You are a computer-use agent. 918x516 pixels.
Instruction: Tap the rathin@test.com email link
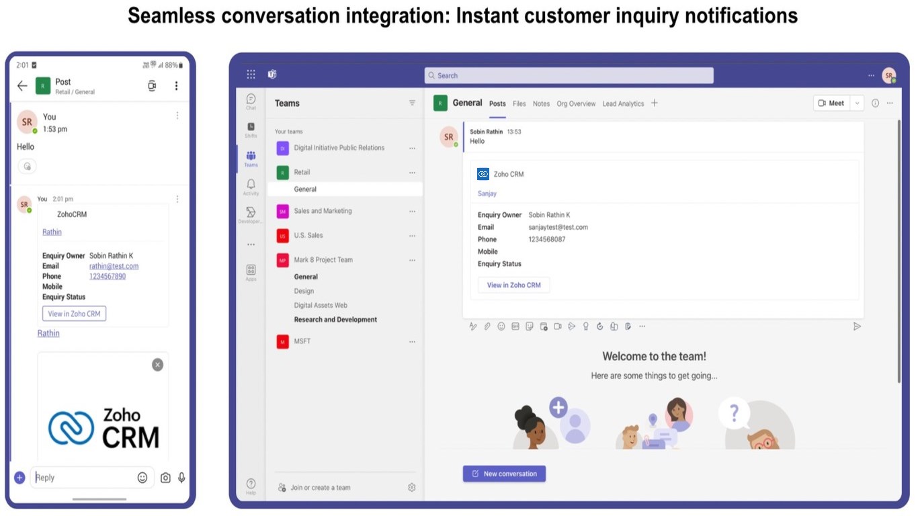pyautogui.click(x=114, y=266)
